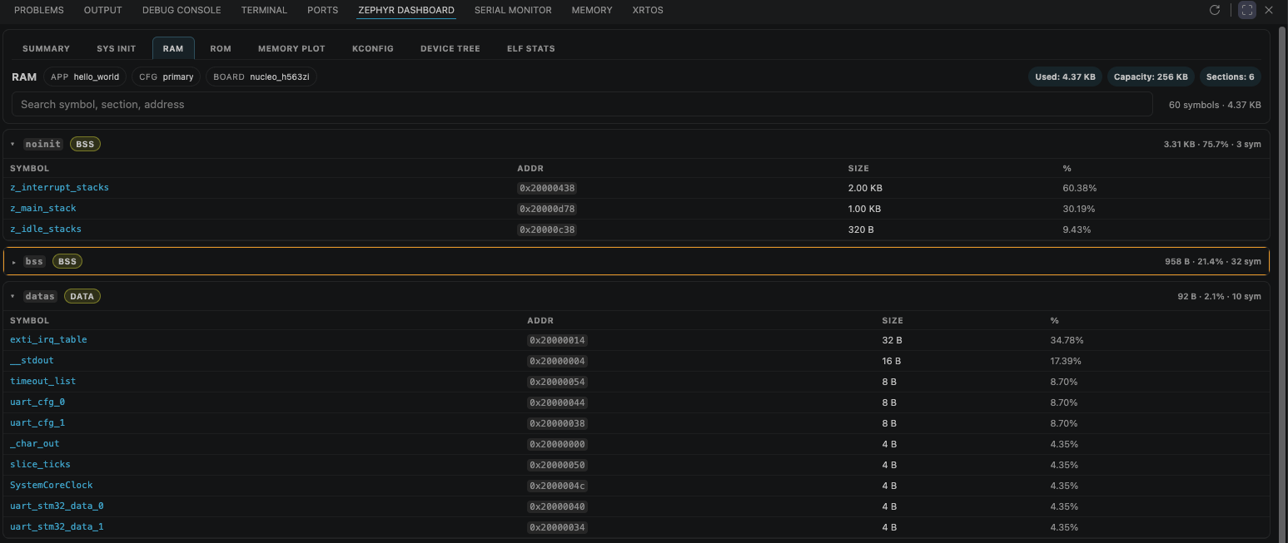Click address 0x20000438
The image size is (1288, 543).
pos(547,188)
